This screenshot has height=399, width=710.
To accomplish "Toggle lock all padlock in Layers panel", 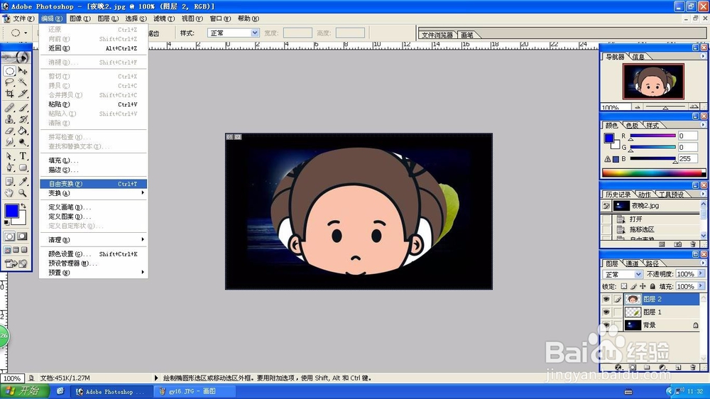I will [652, 286].
